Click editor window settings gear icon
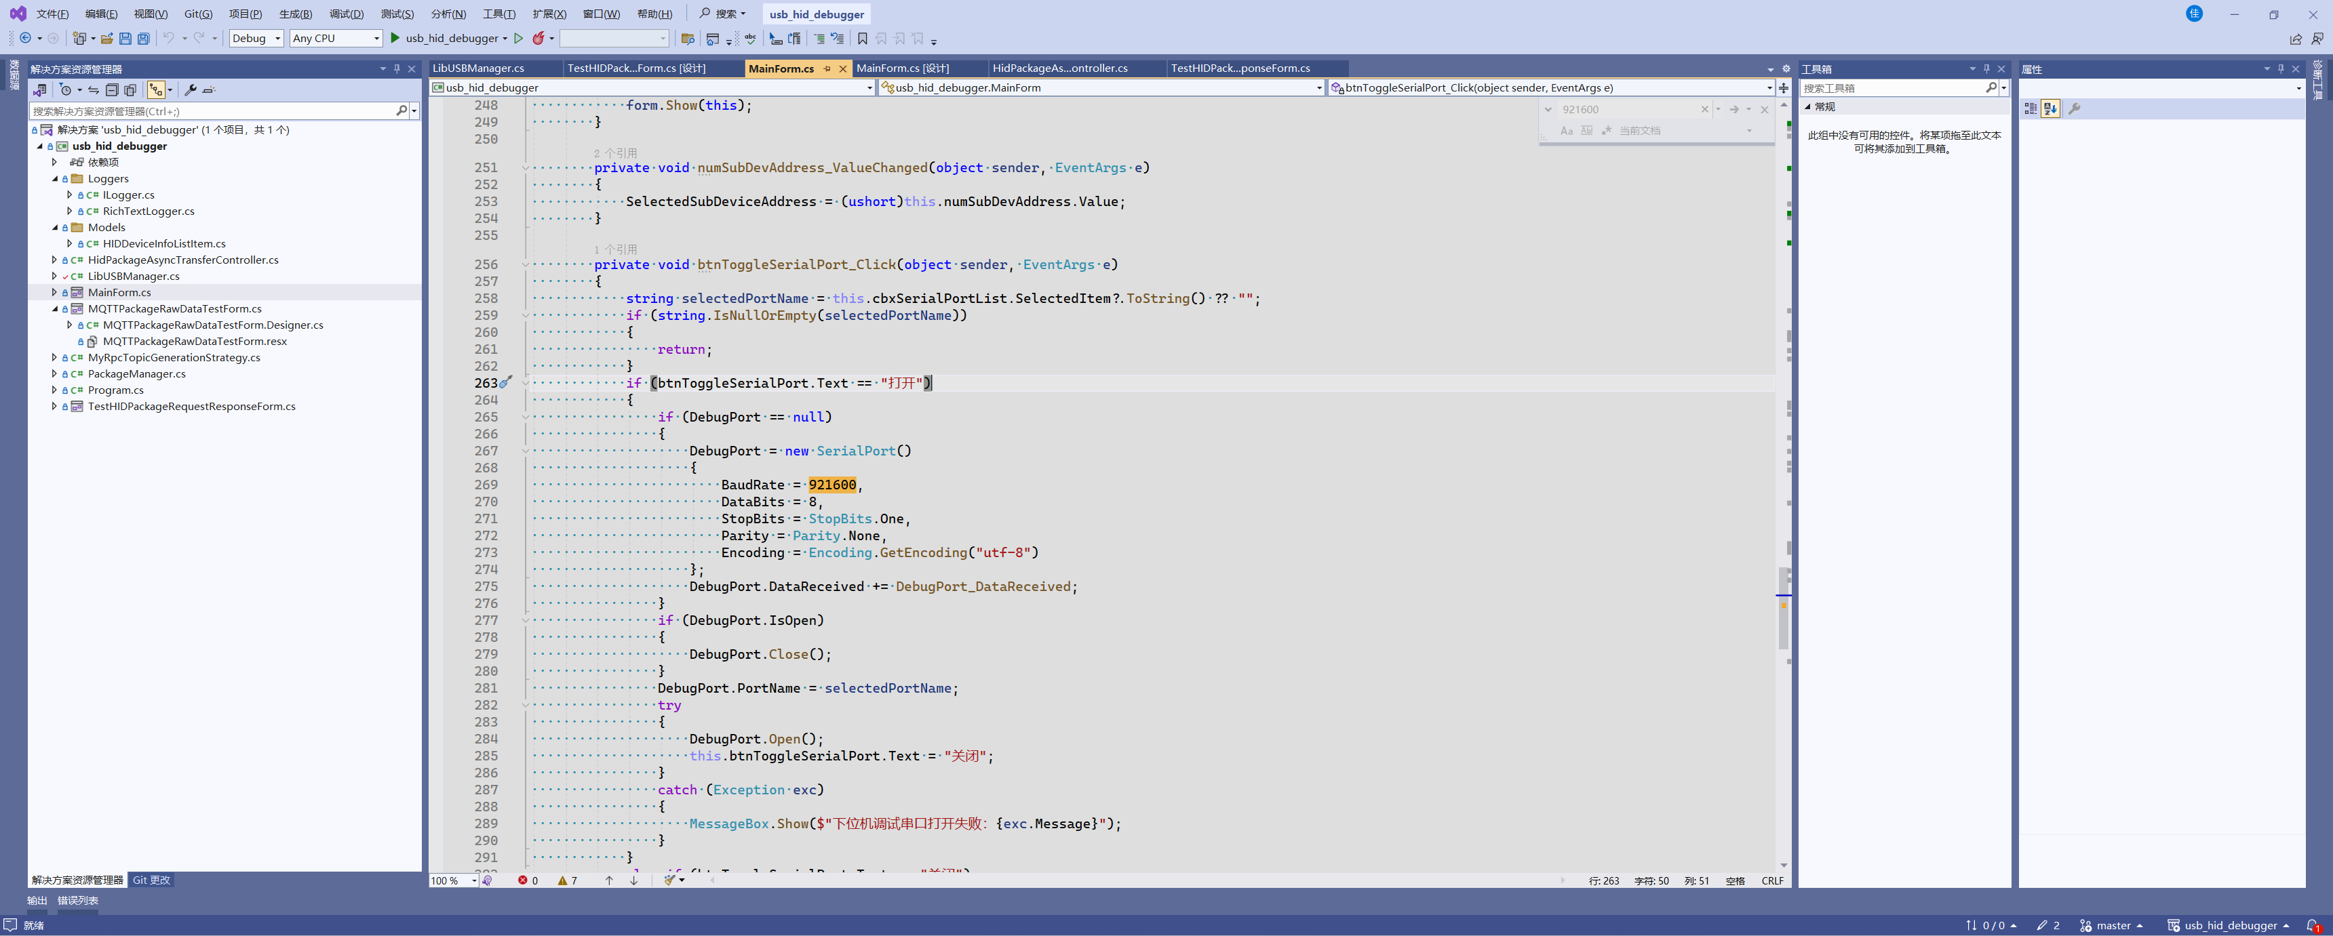This screenshot has width=2333, height=936. [1786, 69]
